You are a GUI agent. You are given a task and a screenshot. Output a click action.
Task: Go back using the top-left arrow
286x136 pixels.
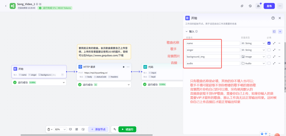[x=6, y=6]
